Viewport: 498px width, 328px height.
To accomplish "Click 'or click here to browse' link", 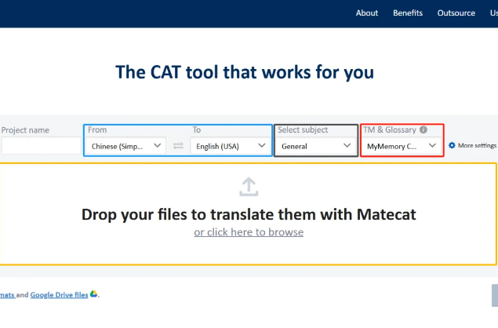I will pos(249,232).
